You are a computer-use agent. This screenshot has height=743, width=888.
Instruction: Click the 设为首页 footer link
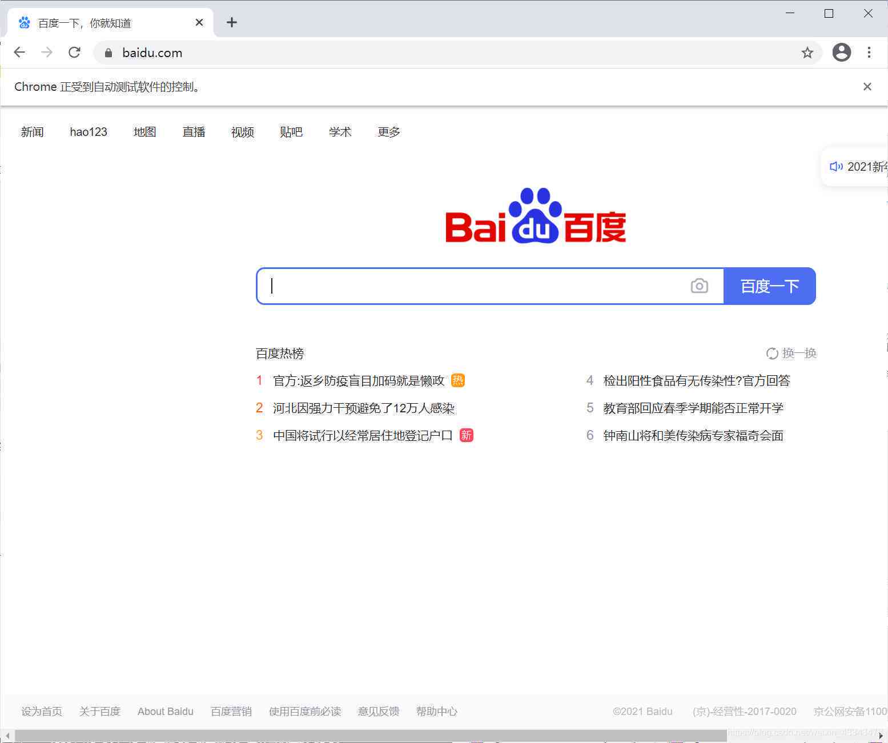(42, 711)
